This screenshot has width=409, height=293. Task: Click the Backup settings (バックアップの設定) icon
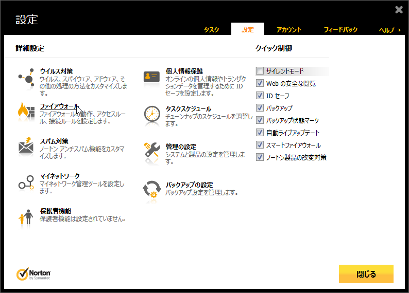pos(152,189)
